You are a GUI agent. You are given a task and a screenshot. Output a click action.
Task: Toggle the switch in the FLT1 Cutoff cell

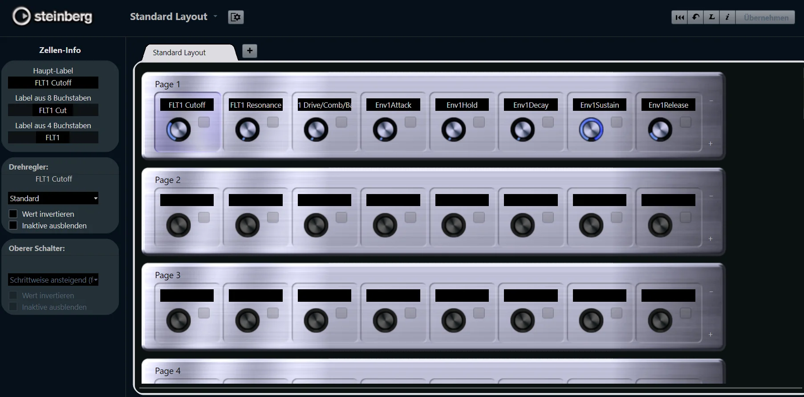(x=204, y=122)
